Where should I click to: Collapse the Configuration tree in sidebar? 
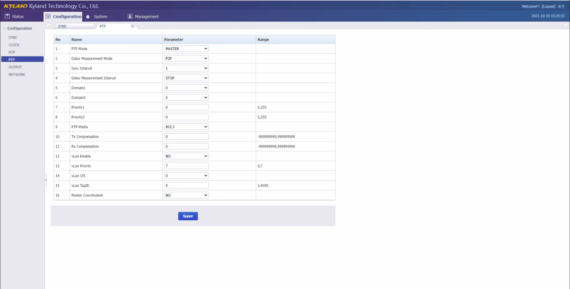pos(4,28)
